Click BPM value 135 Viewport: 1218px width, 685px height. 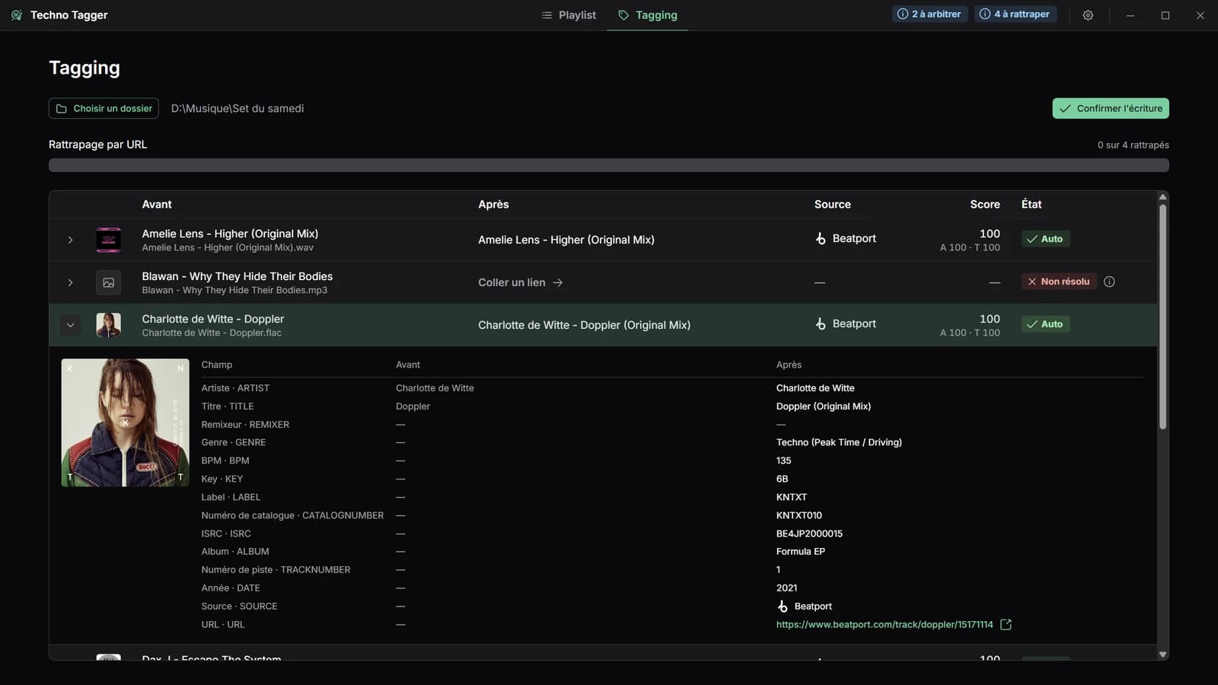(784, 460)
